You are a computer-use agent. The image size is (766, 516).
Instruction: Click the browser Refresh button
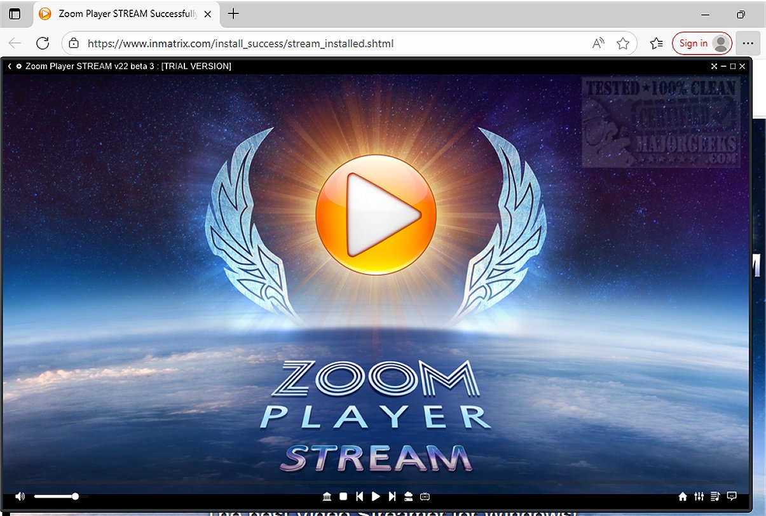[x=43, y=43]
